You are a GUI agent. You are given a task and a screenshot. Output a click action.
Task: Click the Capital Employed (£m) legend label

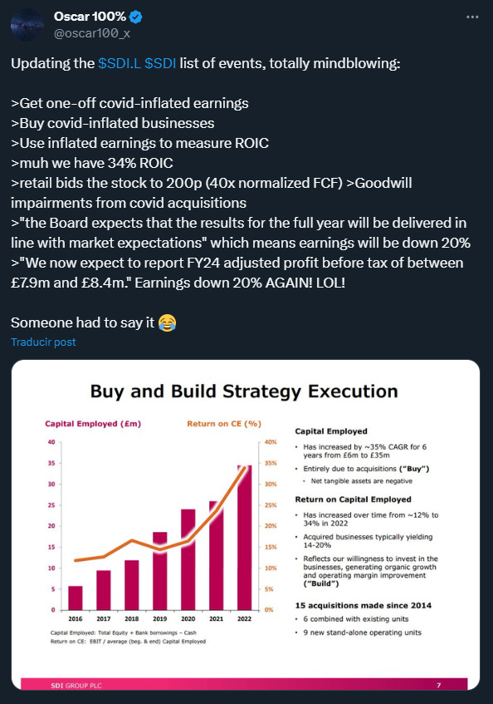[91, 424]
